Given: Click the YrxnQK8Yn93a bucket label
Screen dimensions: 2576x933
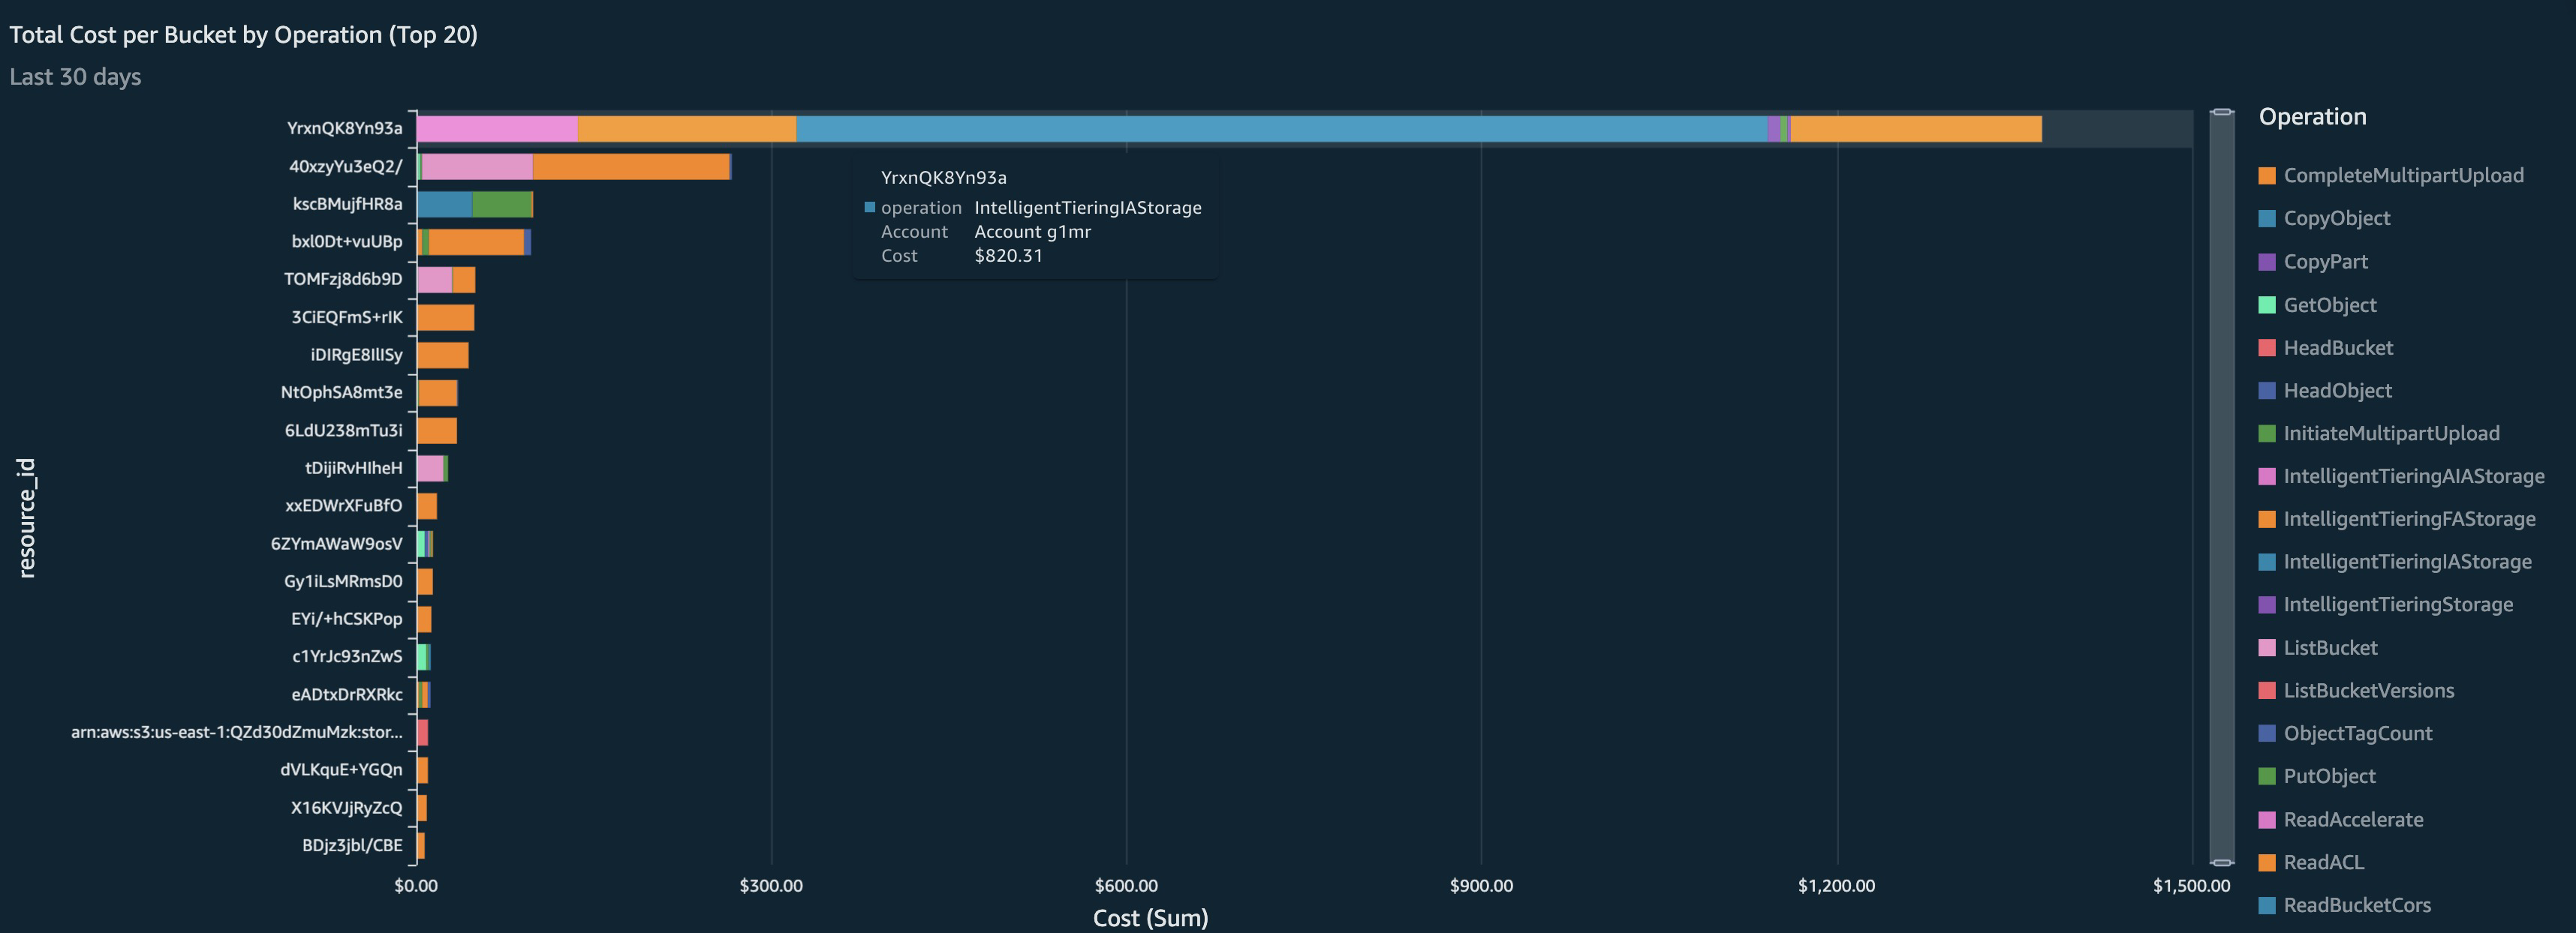Looking at the screenshot, I should click(346, 127).
